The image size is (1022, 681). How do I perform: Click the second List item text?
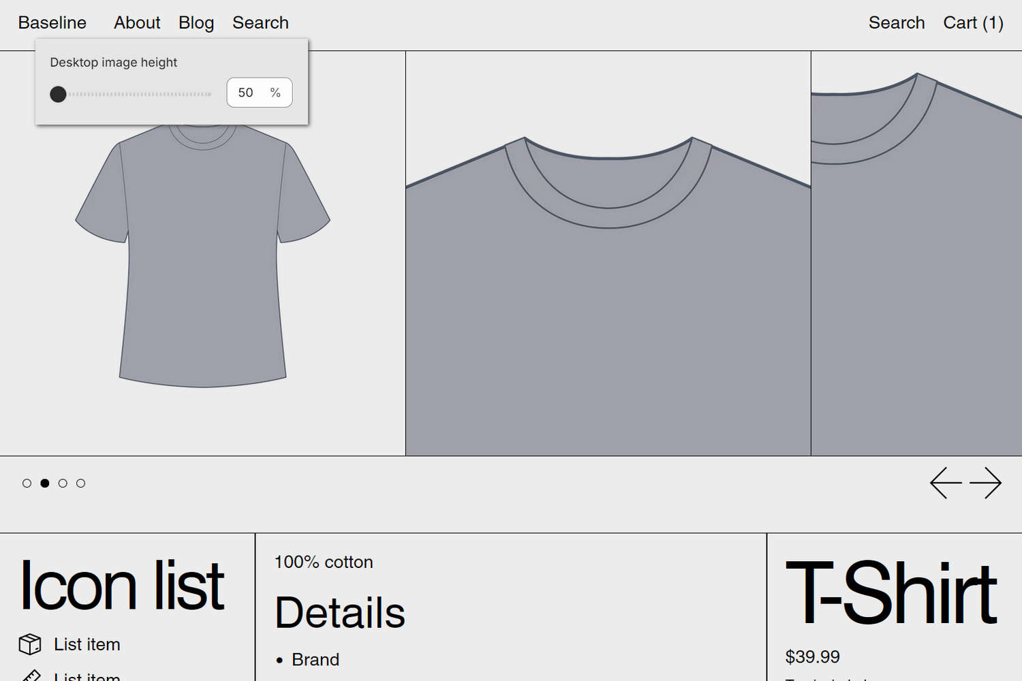tap(87, 676)
